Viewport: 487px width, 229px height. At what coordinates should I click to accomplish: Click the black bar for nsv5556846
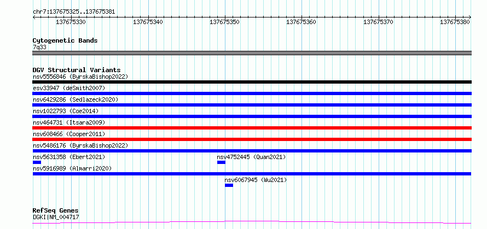pos(252,82)
